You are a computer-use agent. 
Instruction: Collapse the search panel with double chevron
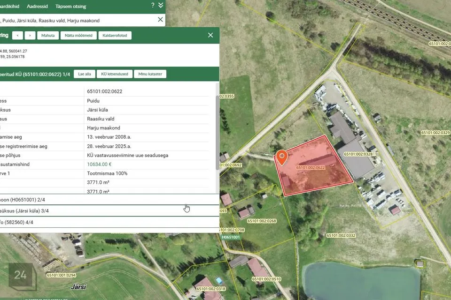point(161,6)
